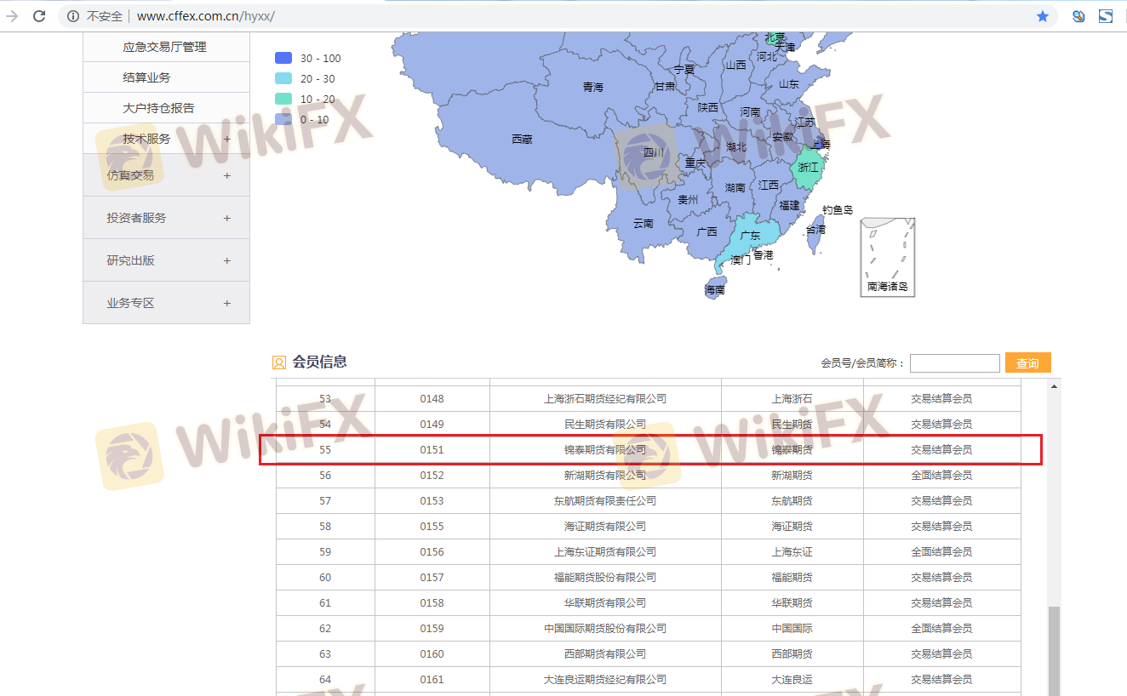The height and width of the screenshot is (696, 1127).
Task: Expand the 技术服务 menu section
Action: pos(226,139)
